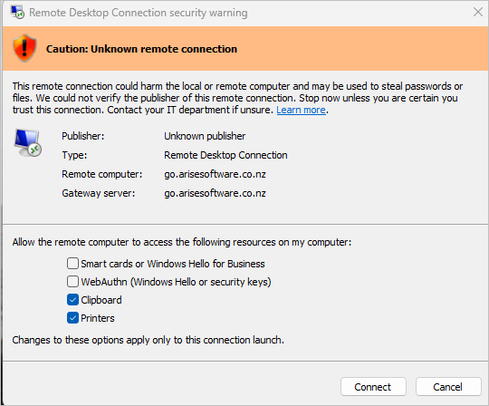Click the Cancel button
Image resolution: width=489 pixels, height=406 pixels.
tap(448, 387)
